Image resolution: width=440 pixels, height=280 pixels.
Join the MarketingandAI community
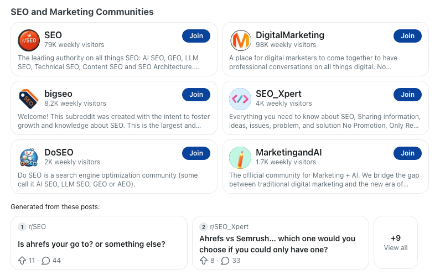(407, 153)
